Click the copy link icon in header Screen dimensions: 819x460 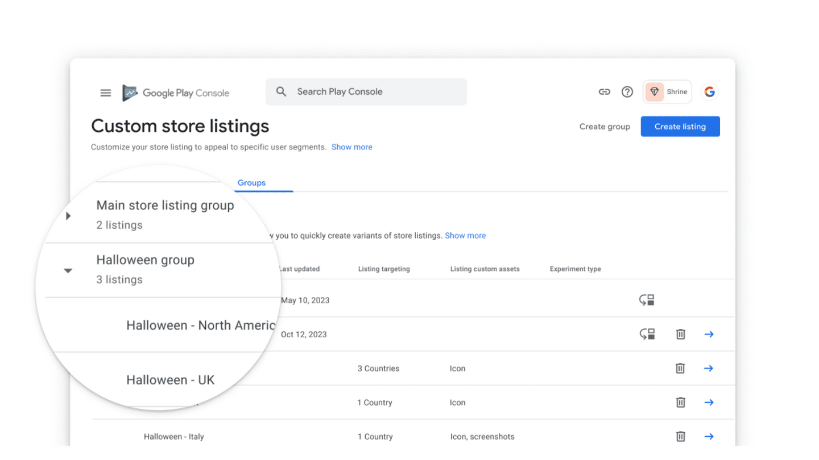pyautogui.click(x=604, y=92)
